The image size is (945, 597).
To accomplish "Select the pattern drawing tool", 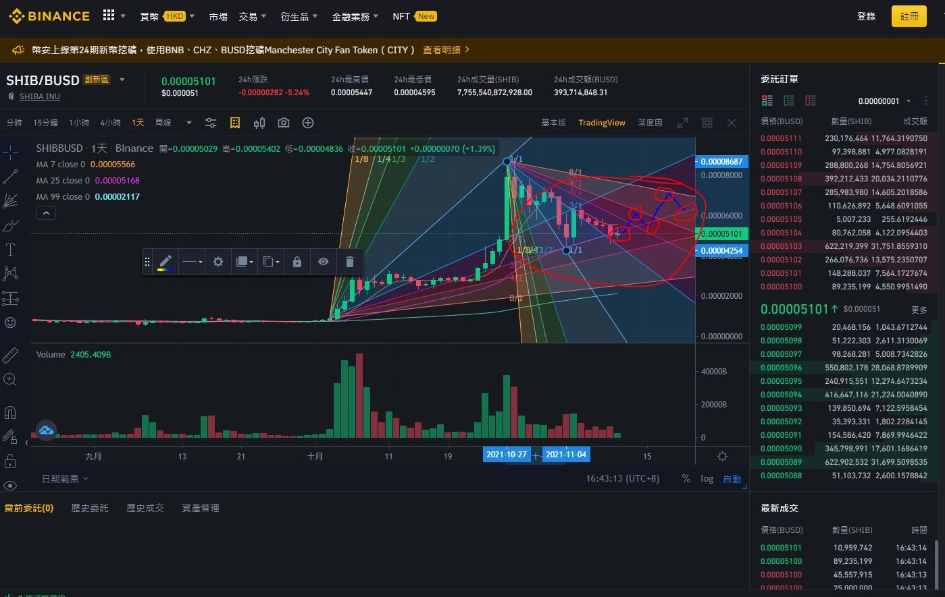I will click(x=10, y=274).
